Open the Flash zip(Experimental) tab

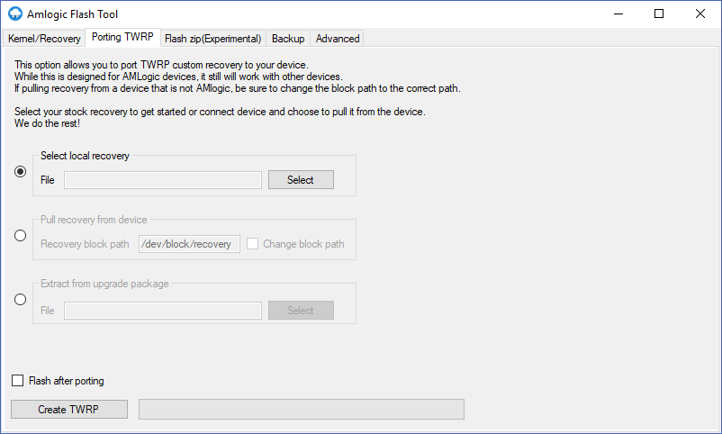212,39
